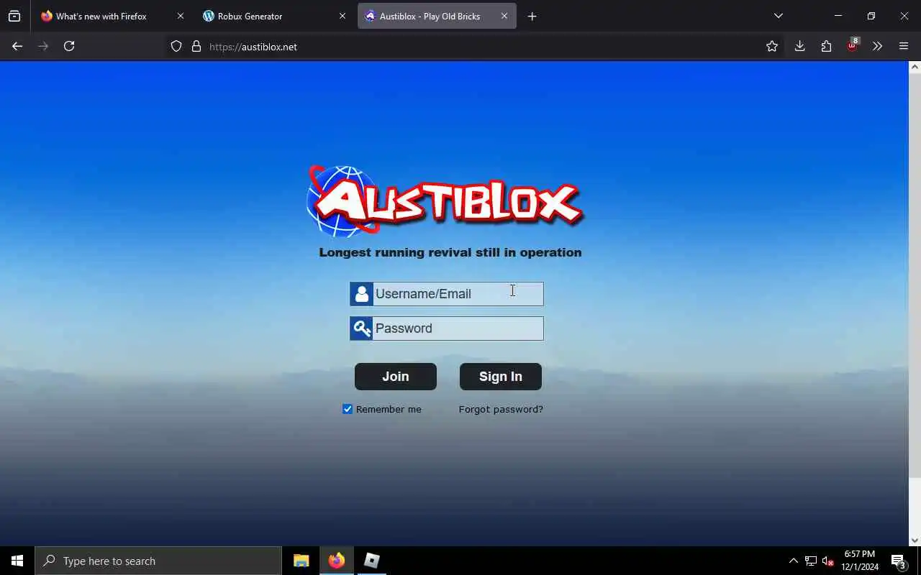The height and width of the screenshot is (575, 921).
Task: Click the Roblox taskbar icon
Action: [371, 561]
